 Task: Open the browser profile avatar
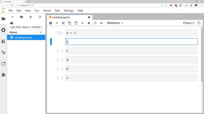point(196,5)
